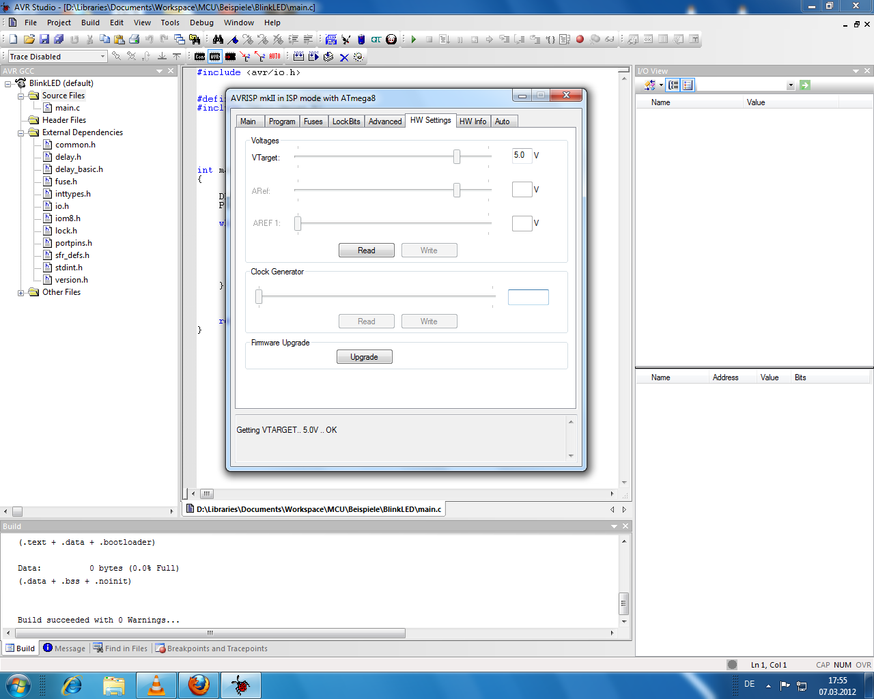Print the file using printer icon
Image resolution: width=874 pixels, height=699 pixels.
tap(135, 39)
